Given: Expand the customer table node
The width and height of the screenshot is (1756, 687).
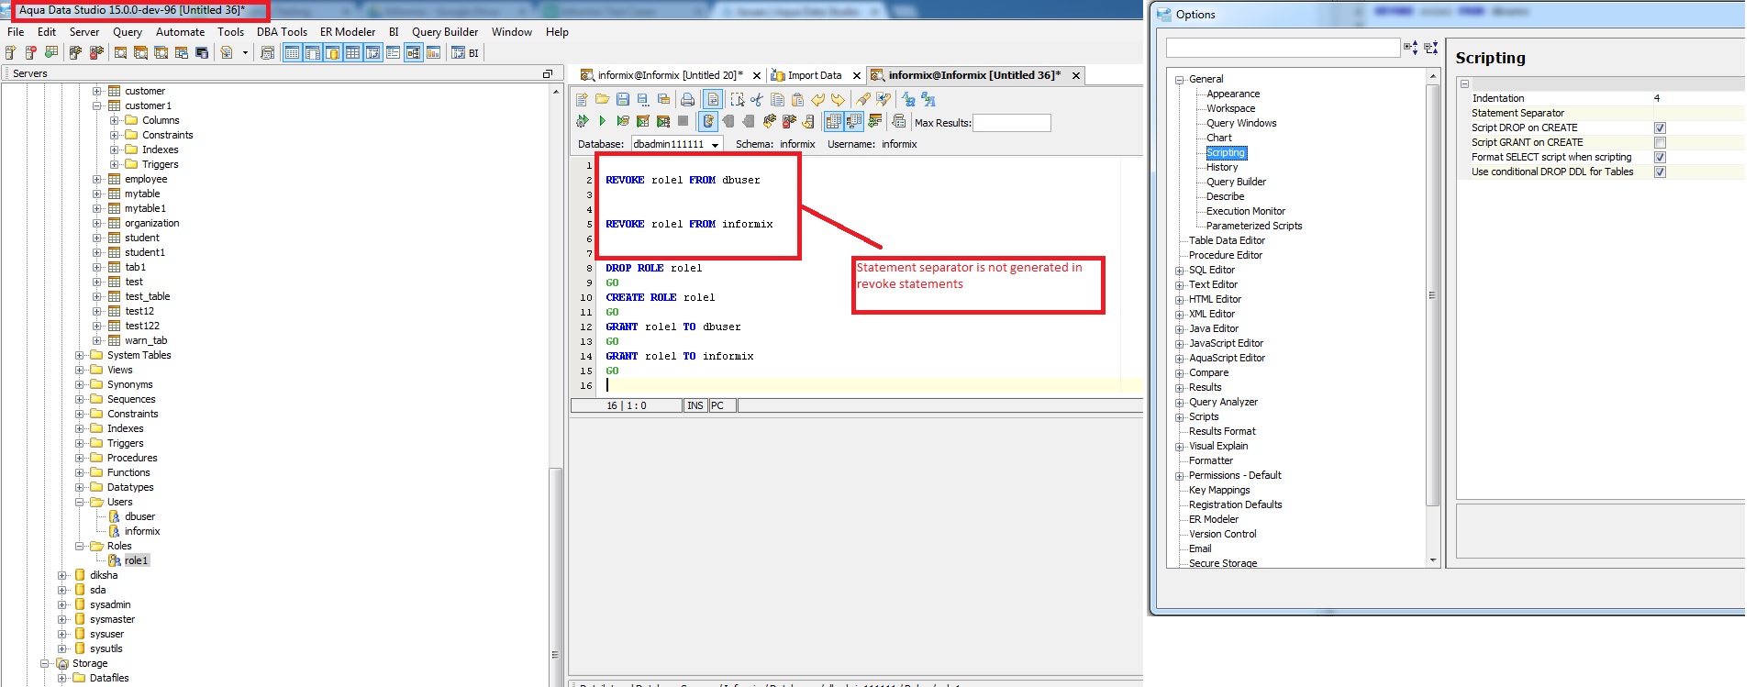Looking at the screenshot, I should [x=97, y=91].
